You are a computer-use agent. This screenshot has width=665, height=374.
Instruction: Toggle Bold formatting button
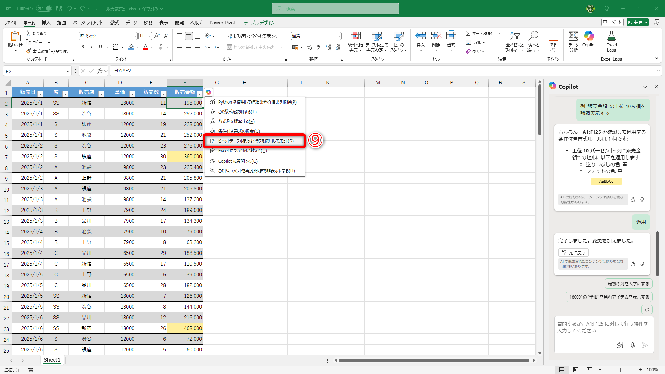pos(83,47)
